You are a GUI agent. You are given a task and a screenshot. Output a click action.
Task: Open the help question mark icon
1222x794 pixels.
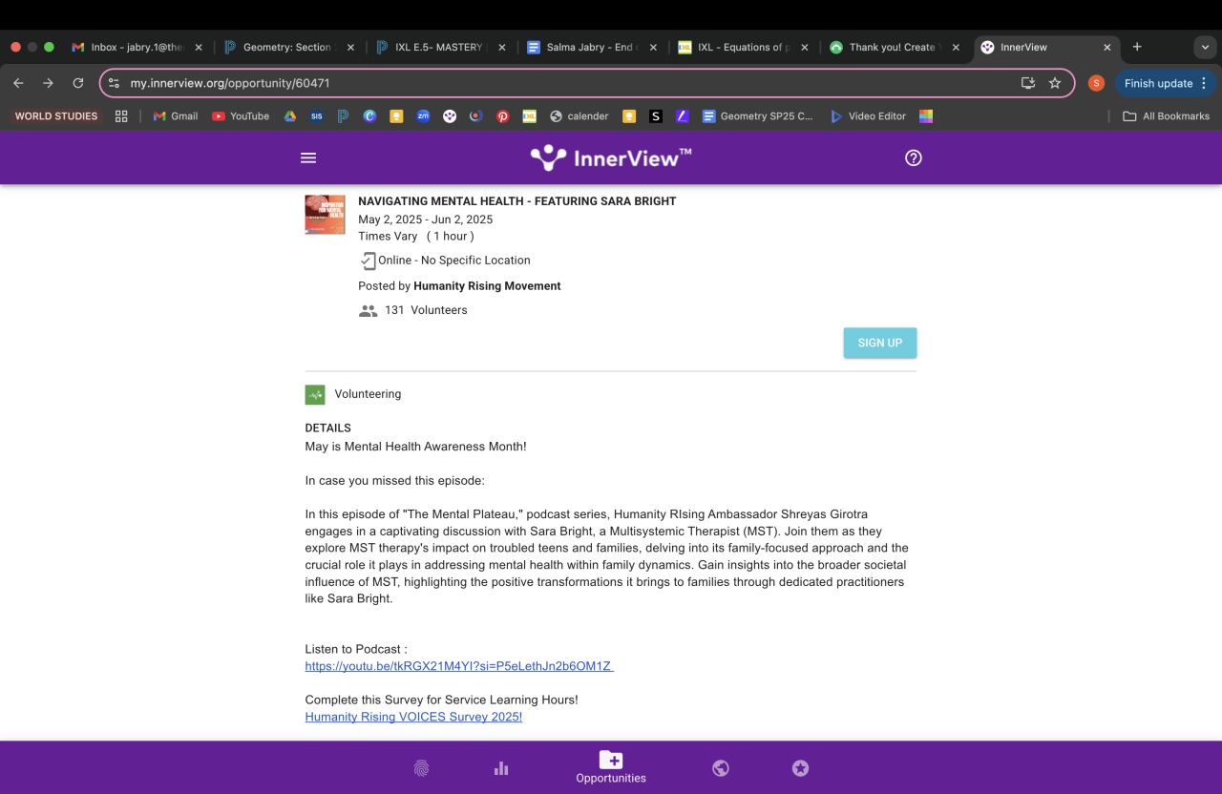coord(914,158)
